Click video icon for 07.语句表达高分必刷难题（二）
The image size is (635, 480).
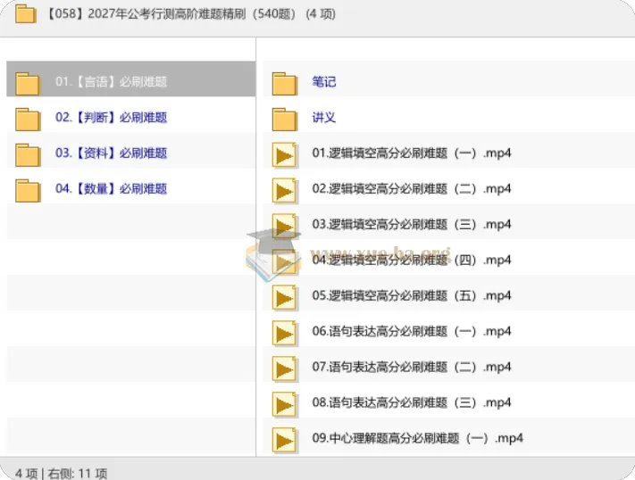tap(285, 368)
